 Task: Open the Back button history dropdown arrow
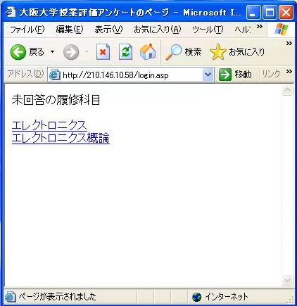click(53, 51)
